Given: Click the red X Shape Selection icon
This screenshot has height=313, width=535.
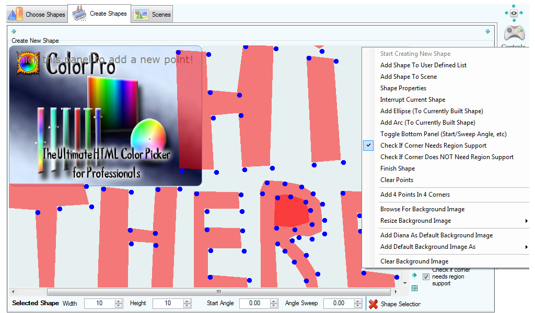Looking at the screenshot, I should click(x=373, y=304).
